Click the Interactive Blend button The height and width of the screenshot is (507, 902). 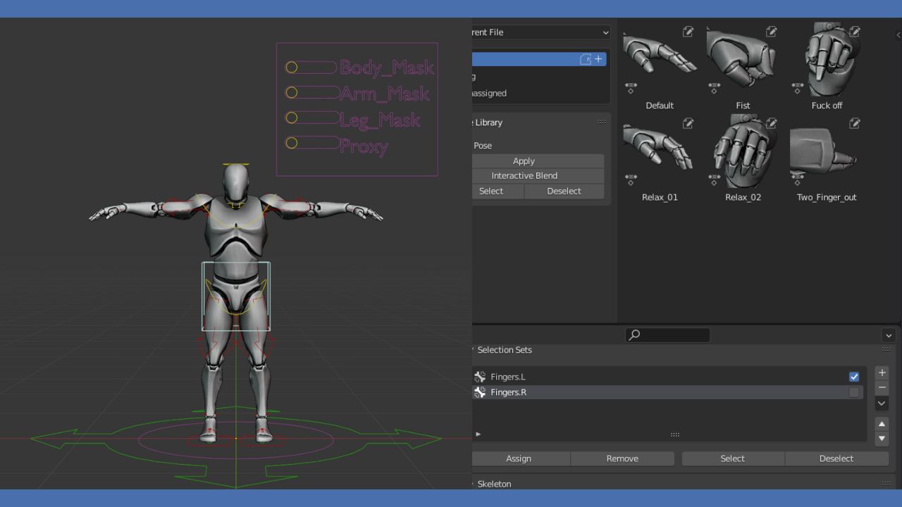(524, 175)
